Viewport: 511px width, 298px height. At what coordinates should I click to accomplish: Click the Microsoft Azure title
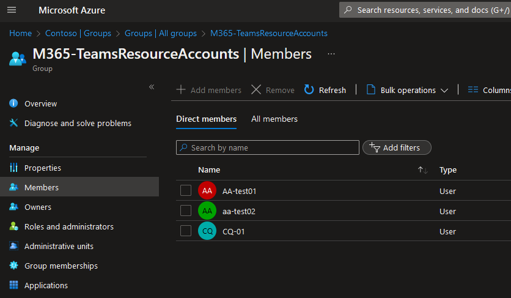click(72, 10)
